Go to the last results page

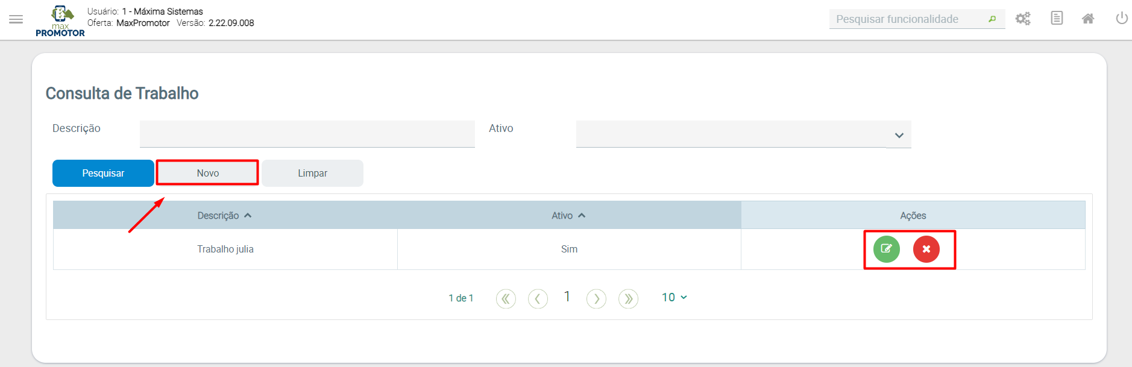(x=628, y=298)
